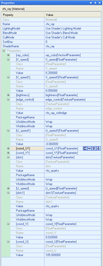The width and height of the screenshot is (103, 266).
Task: Select the [ray_color] property row label
Action: 22,55
